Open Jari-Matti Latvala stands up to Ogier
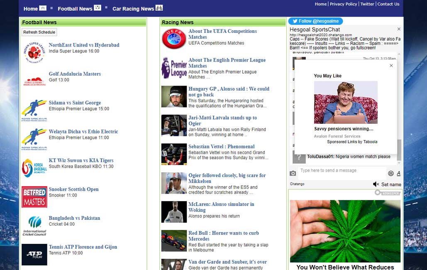This screenshot has height=270, width=427. pyautogui.click(x=222, y=120)
